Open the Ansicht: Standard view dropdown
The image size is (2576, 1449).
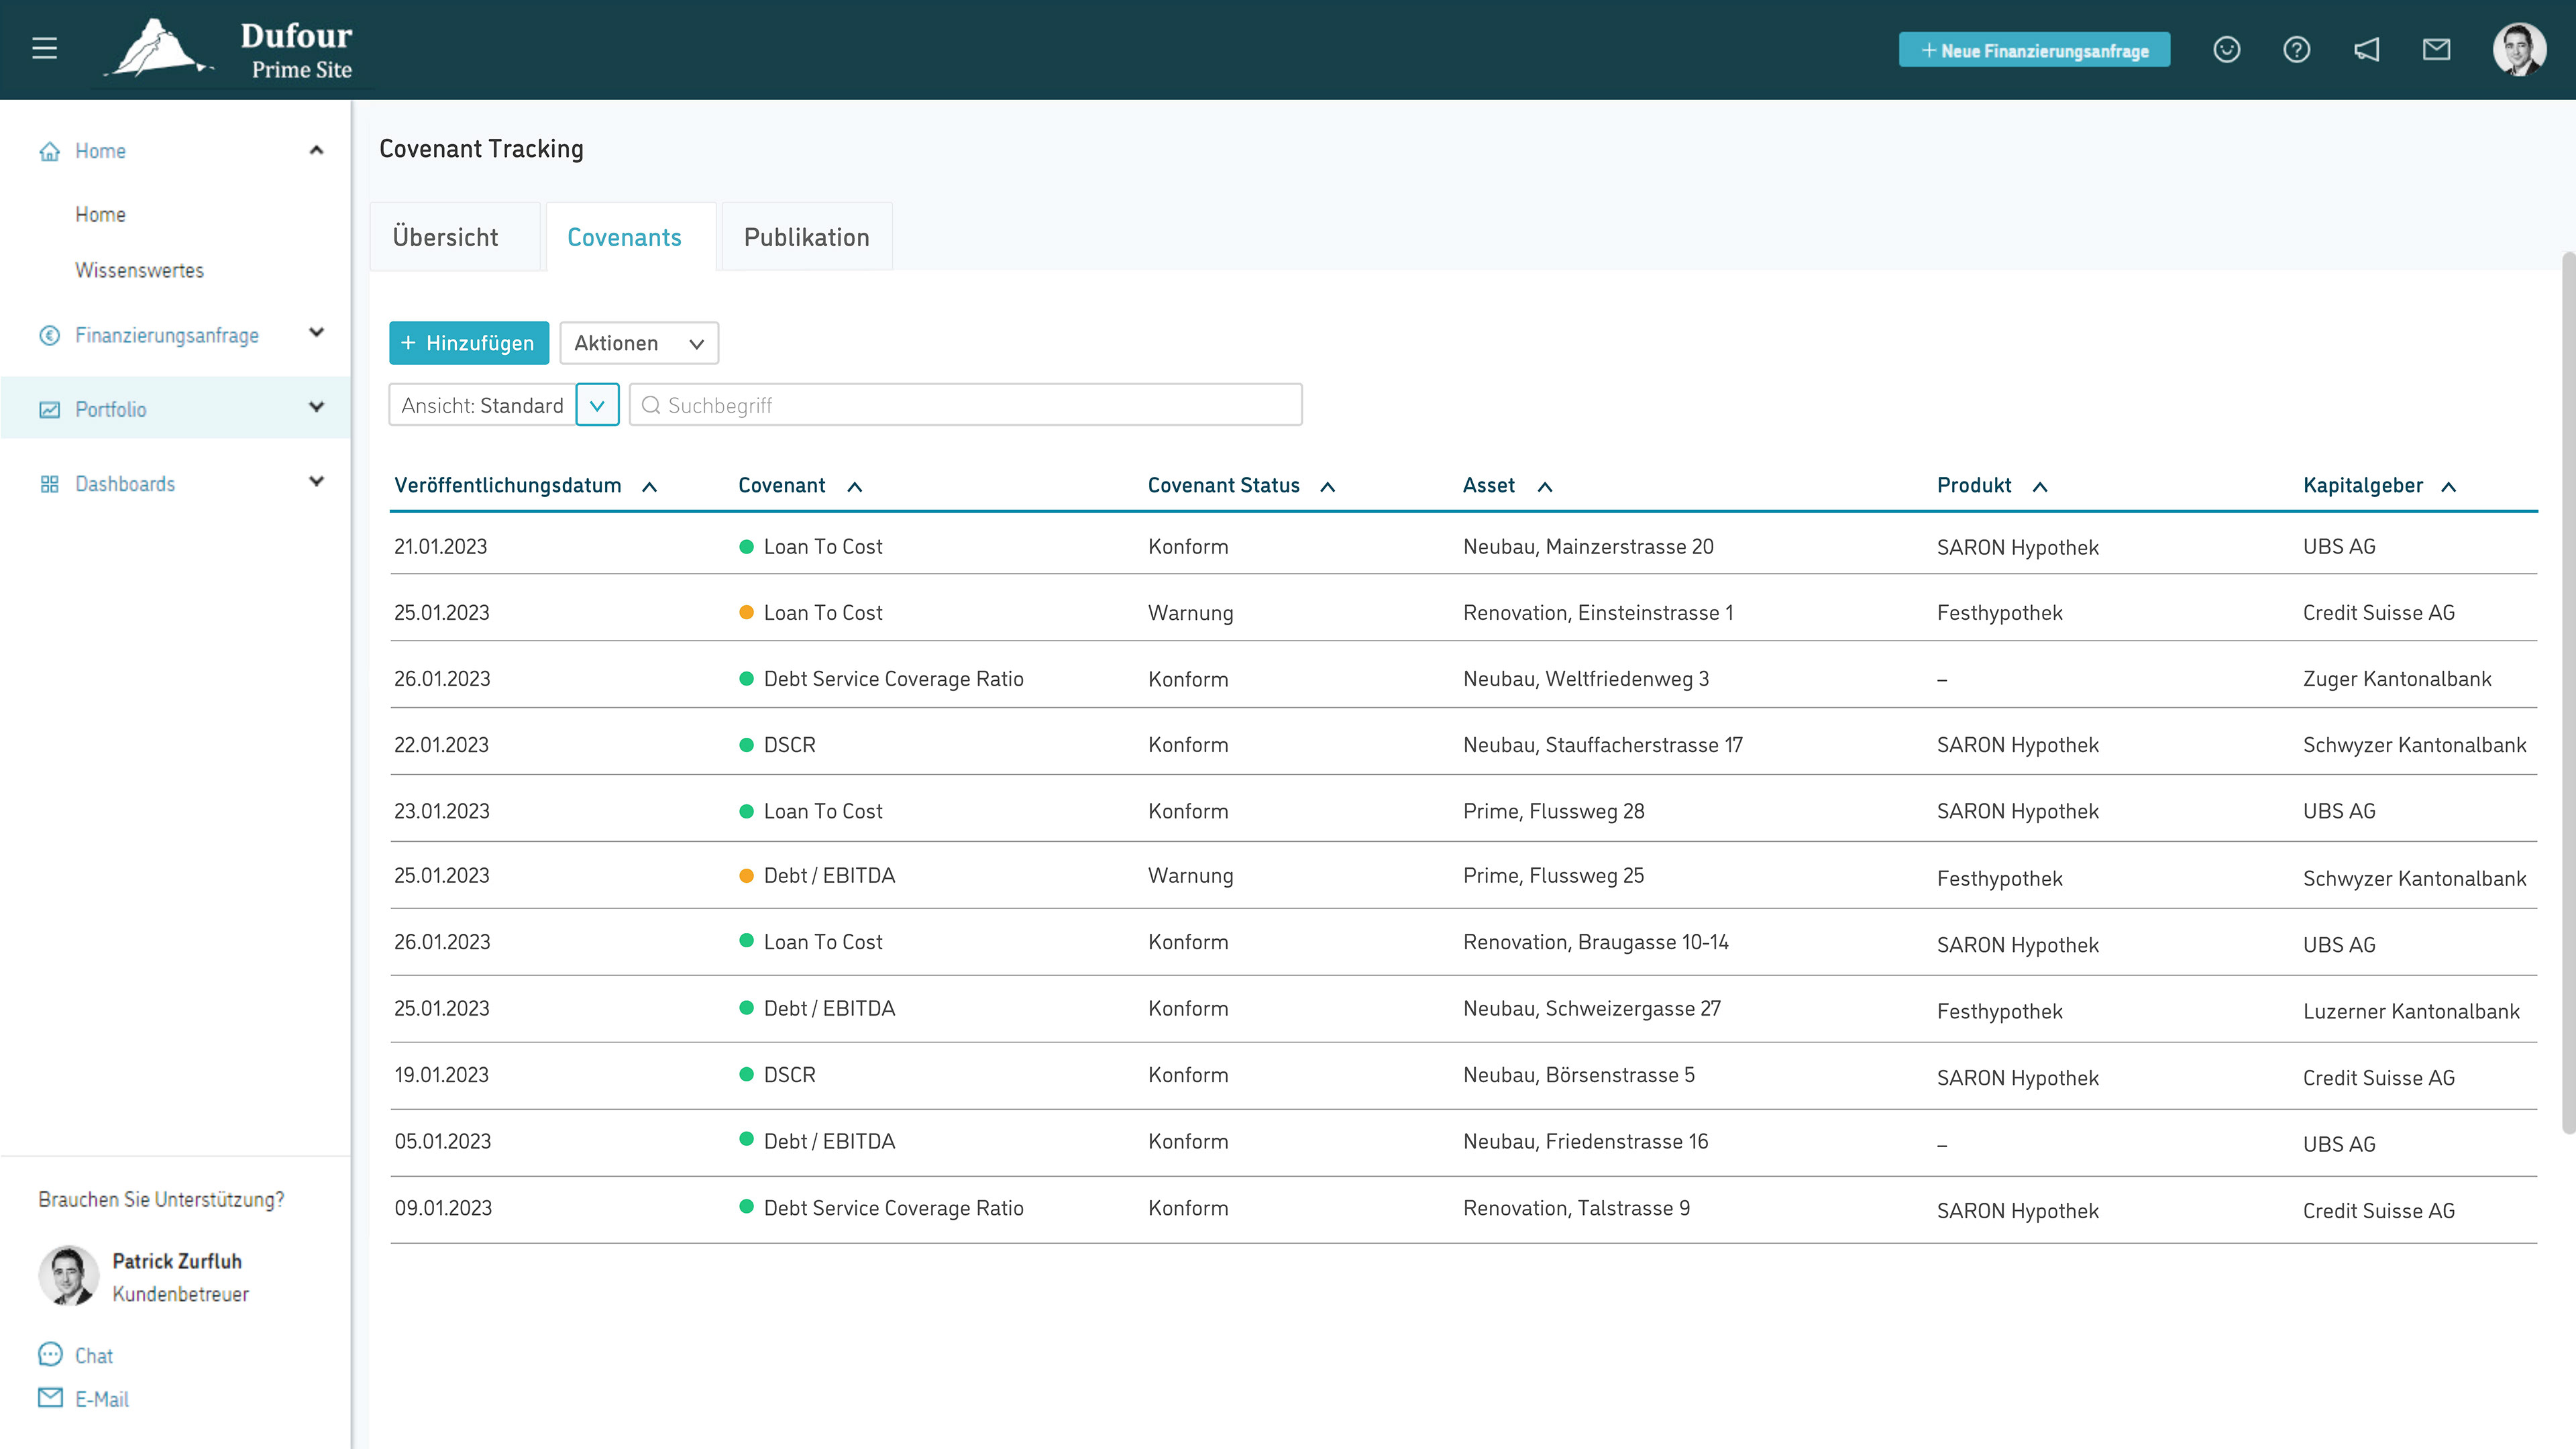pos(597,405)
